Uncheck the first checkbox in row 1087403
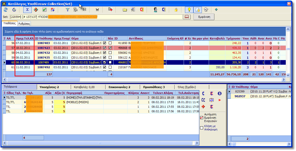This screenshot has height=151, width=296. (x=105, y=43)
